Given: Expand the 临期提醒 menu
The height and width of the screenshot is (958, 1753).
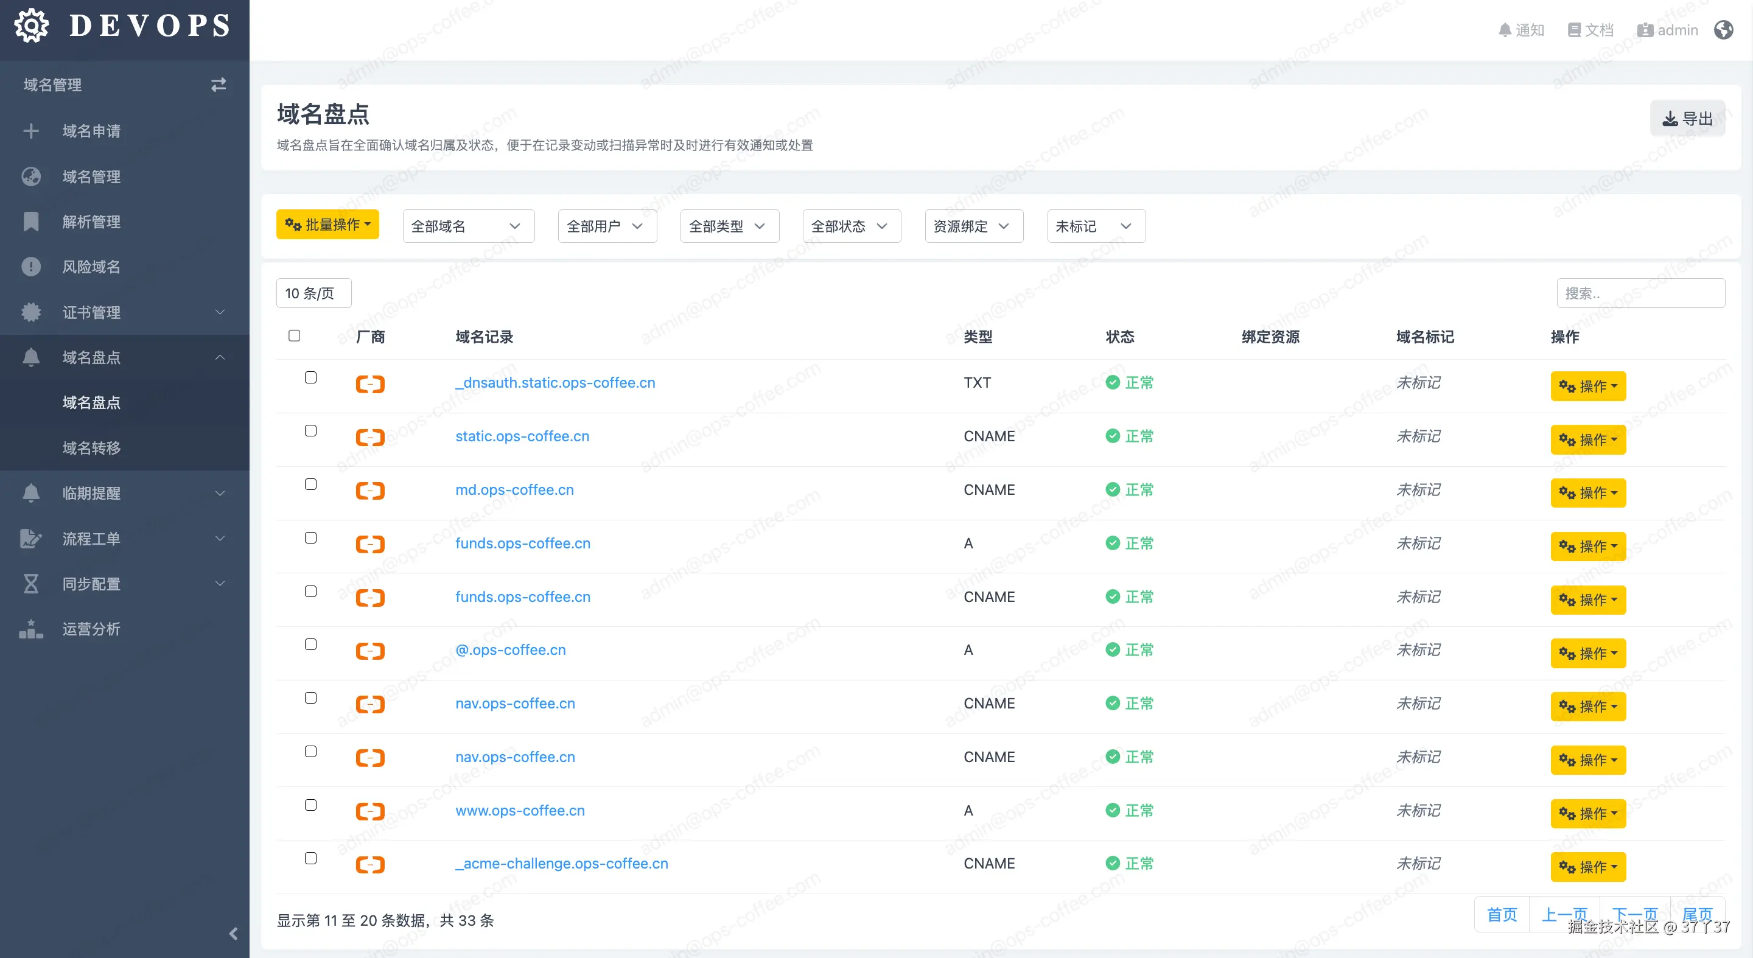Looking at the screenshot, I should (x=125, y=493).
